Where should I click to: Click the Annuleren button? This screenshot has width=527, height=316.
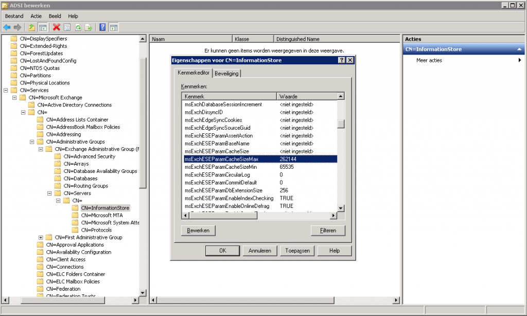[x=260, y=251]
